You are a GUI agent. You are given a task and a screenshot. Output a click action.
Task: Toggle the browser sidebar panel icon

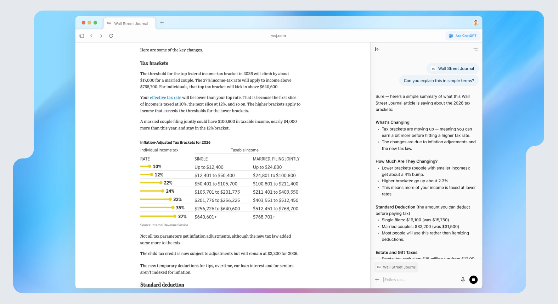coord(82,36)
